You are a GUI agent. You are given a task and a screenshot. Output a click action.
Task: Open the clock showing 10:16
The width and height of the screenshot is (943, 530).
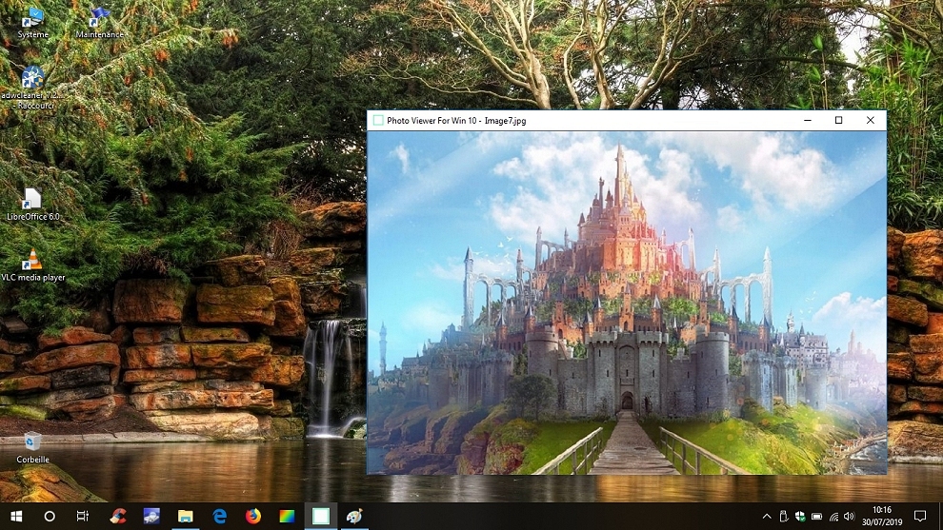[x=882, y=516]
